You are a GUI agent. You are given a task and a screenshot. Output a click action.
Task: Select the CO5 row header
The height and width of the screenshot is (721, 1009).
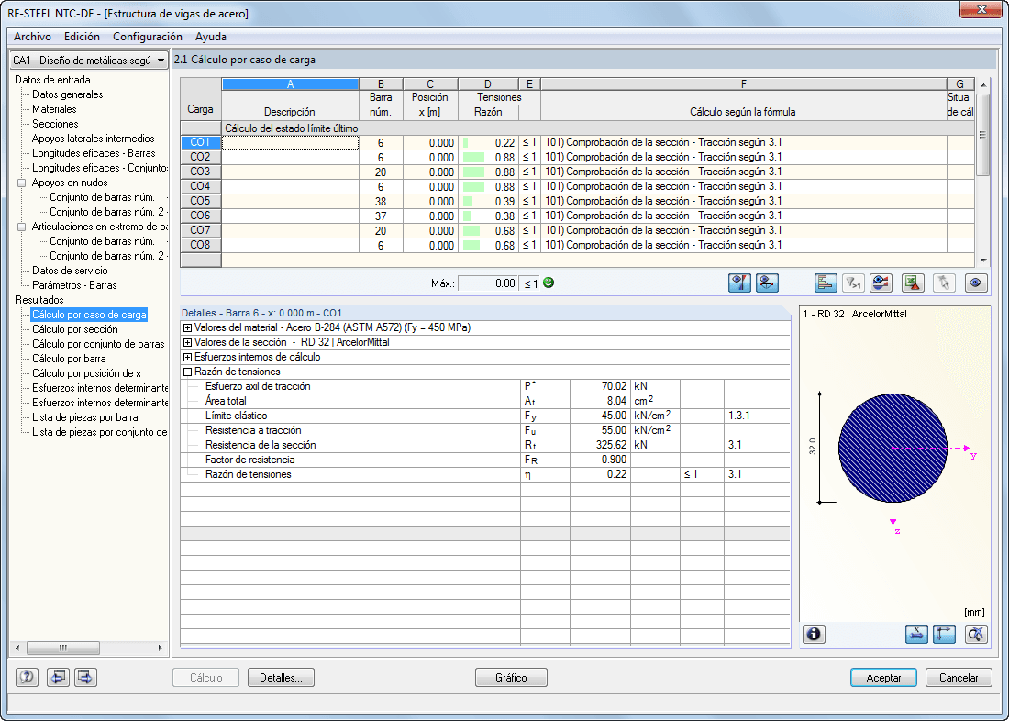pyautogui.click(x=200, y=201)
